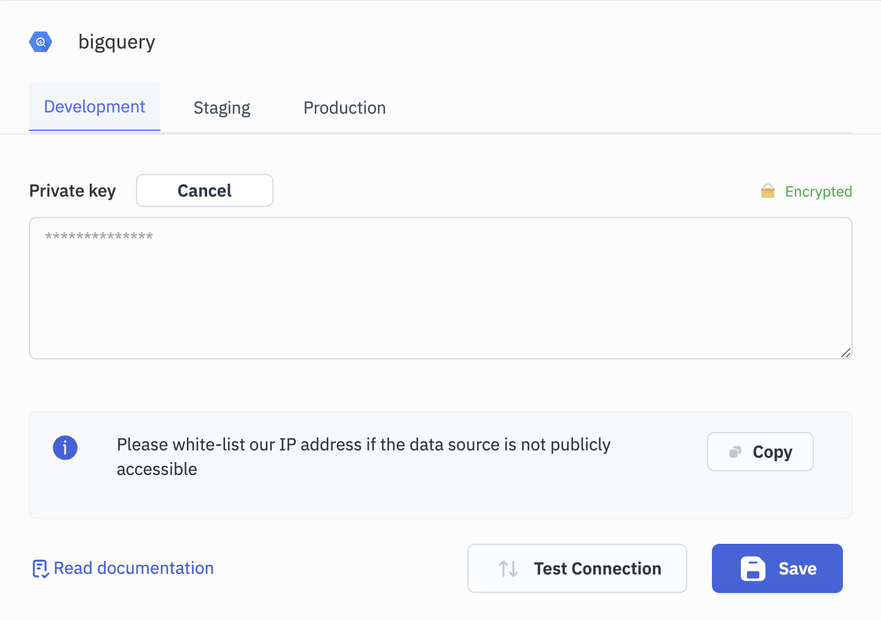881x620 pixels.
Task: Click the BigQuery hexagon logo icon
Action: point(41,42)
